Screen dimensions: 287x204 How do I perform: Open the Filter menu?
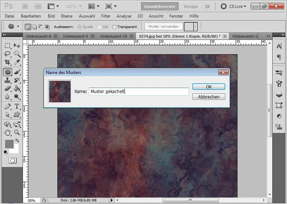point(106,16)
